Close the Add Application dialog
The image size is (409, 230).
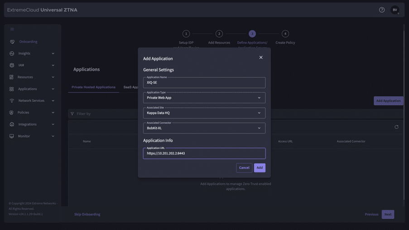(x=261, y=57)
